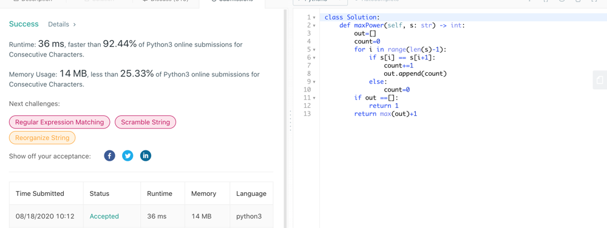This screenshot has width=607, height=228.
Task: Click the 92.44% runtime percentile text
Action: pos(120,44)
